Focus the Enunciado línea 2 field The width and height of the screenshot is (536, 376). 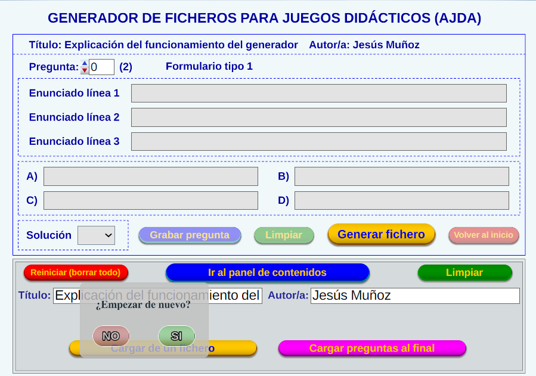click(x=318, y=117)
